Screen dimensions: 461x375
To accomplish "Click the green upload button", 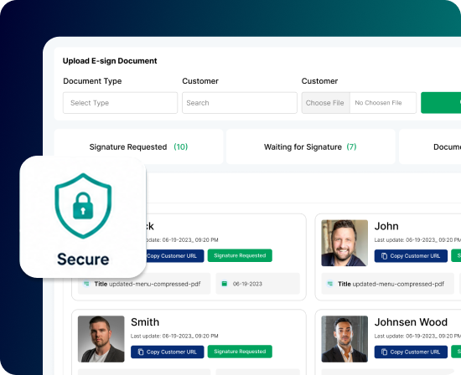I will tap(441, 103).
